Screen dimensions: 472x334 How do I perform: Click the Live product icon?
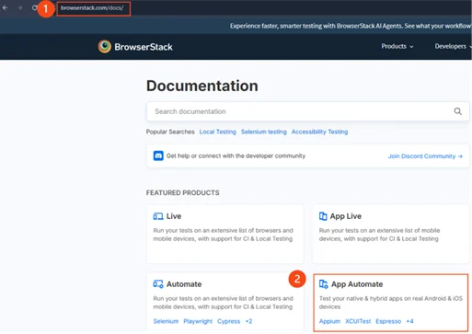point(158,216)
